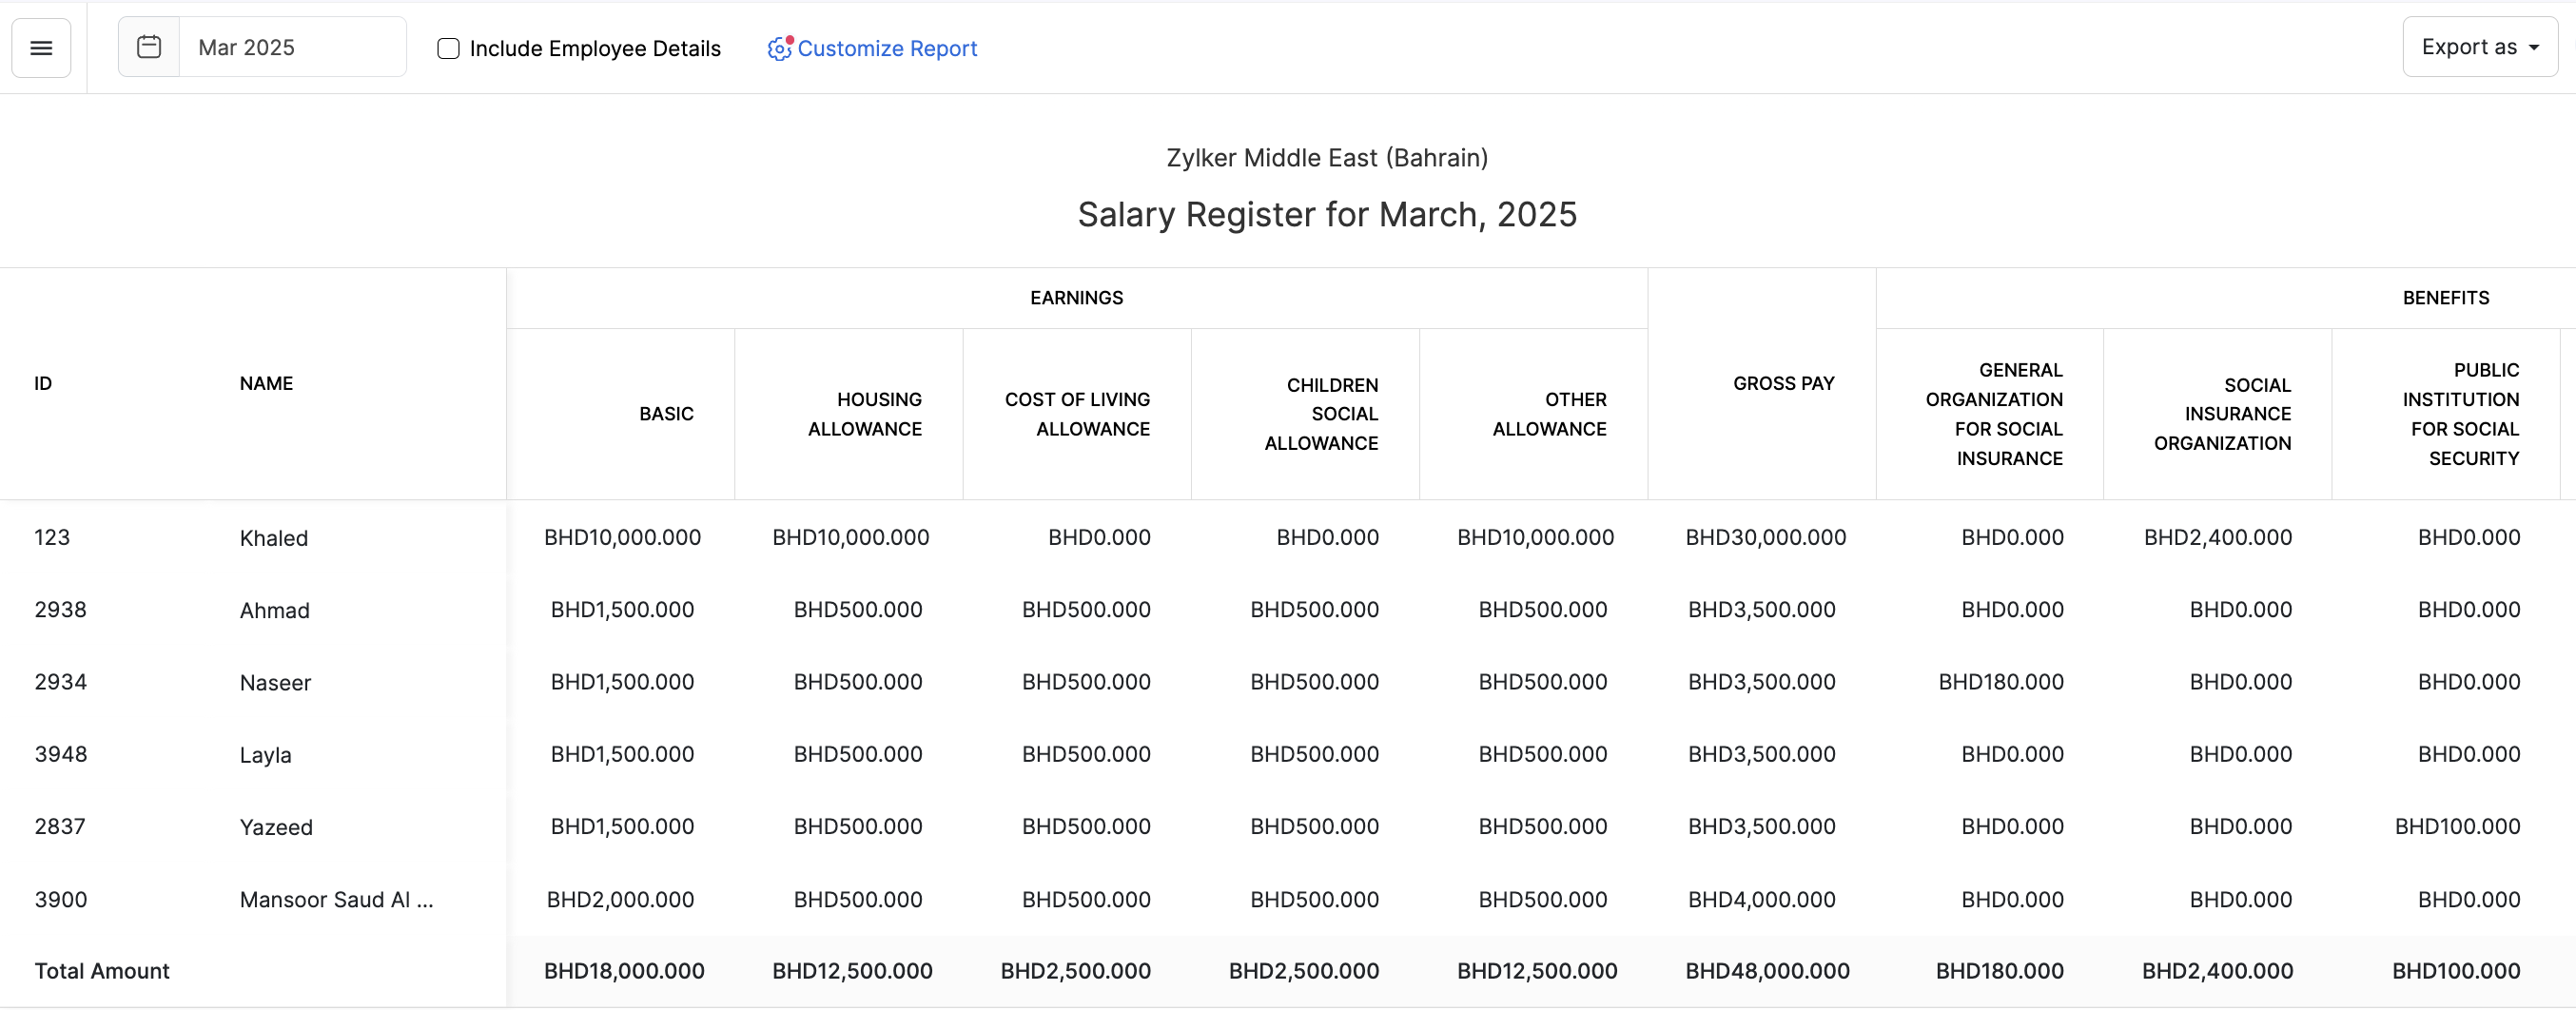Click the Social Insurance Organization header
This screenshot has width=2576, height=1010.
tap(2222, 414)
